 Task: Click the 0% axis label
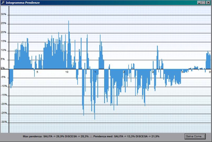(x=3, y=68)
